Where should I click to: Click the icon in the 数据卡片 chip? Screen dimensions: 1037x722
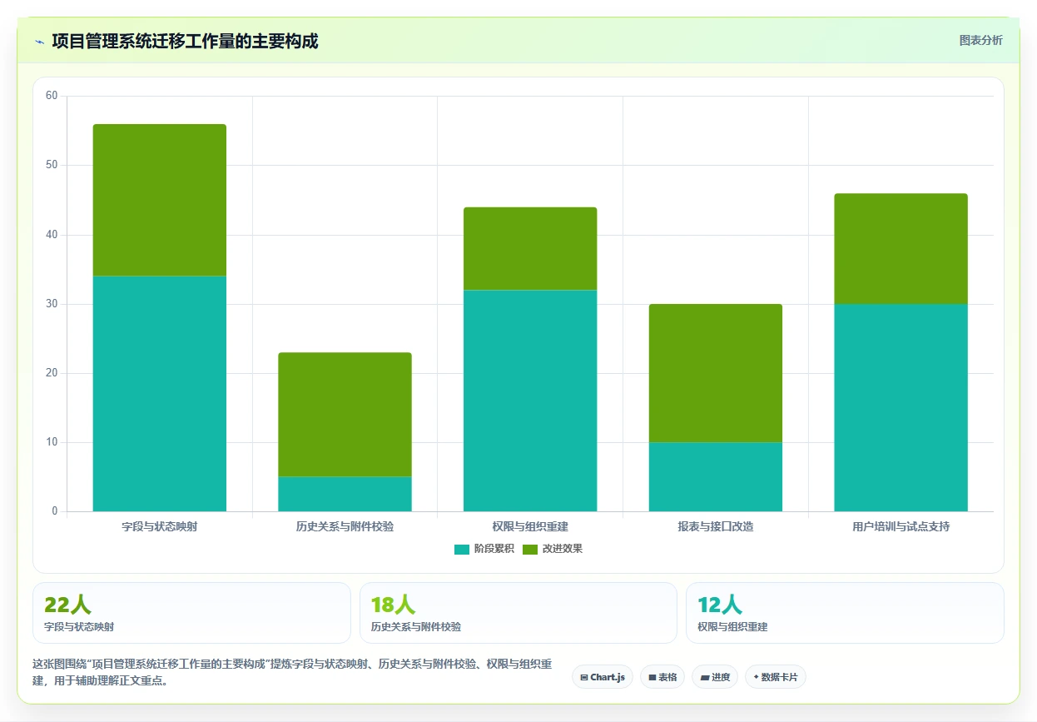point(756,677)
